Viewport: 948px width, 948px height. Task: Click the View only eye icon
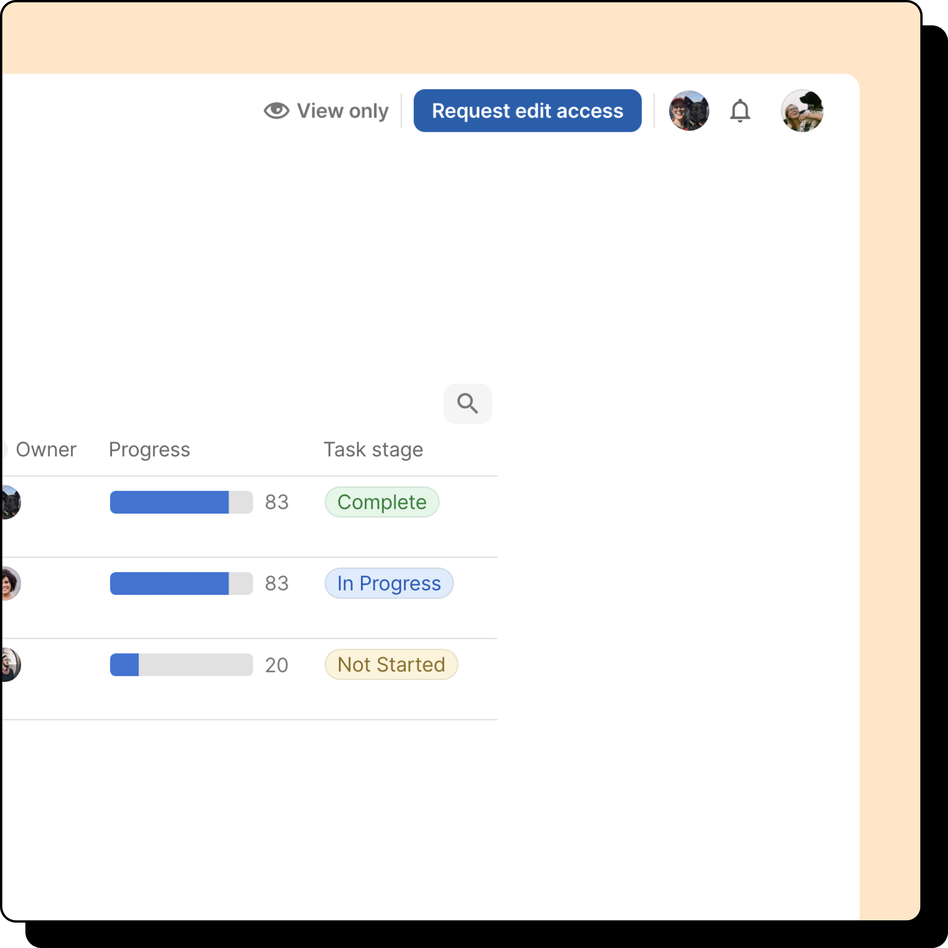coord(276,111)
